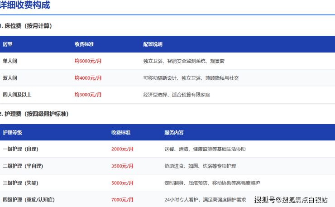335x207 pixels.
Task: Click the 2000元/月 nursing fee
Action: point(122,149)
